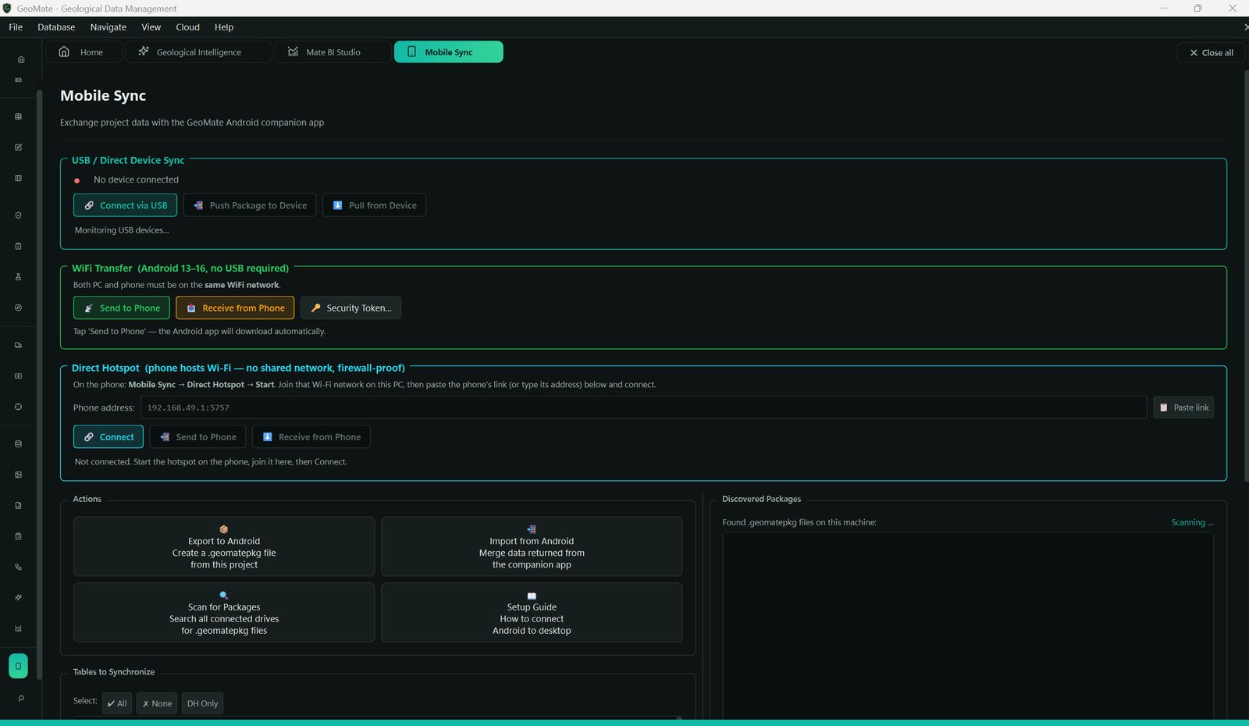Open the Security Token button

(x=351, y=308)
